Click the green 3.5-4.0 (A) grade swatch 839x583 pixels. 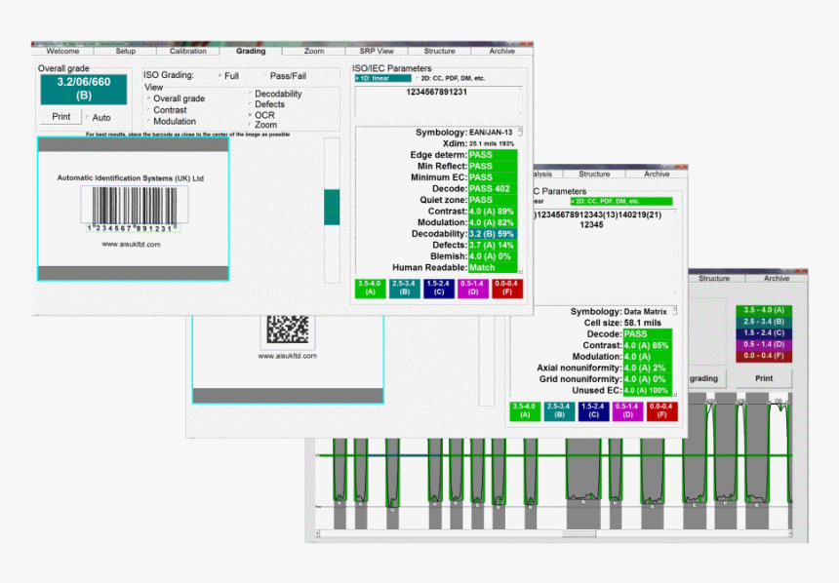tap(370, 289)
